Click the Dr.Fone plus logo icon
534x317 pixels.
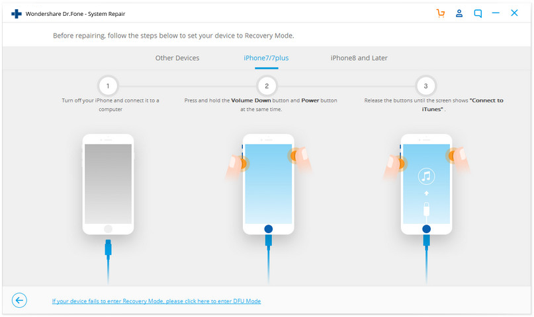point(17,14)
